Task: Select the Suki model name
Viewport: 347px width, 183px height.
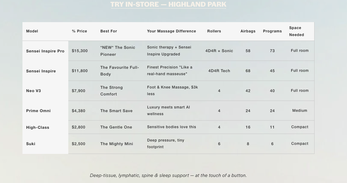Action: [x=31, y=144]
